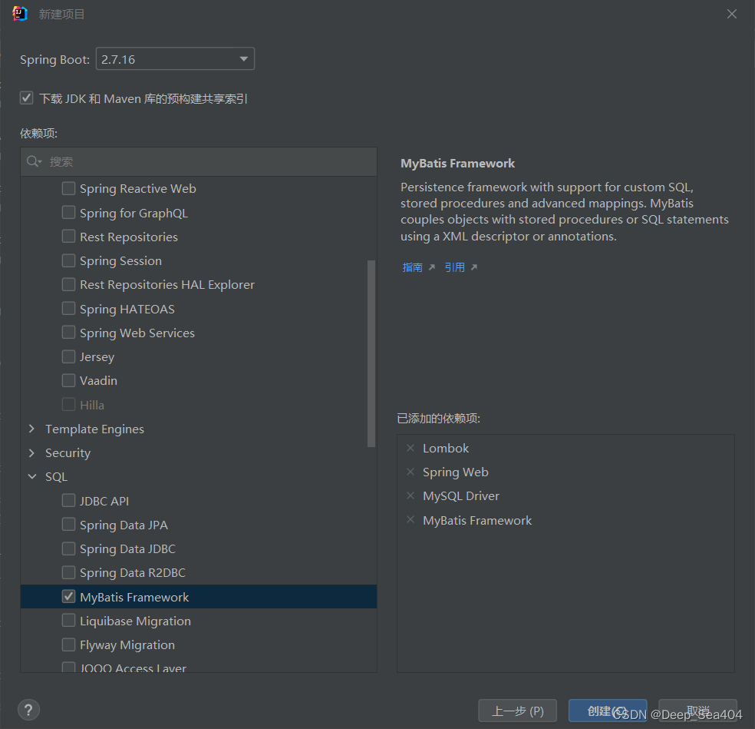Click the Security tree label
This screenshot has height=729, width=755.
coord(68,453)
